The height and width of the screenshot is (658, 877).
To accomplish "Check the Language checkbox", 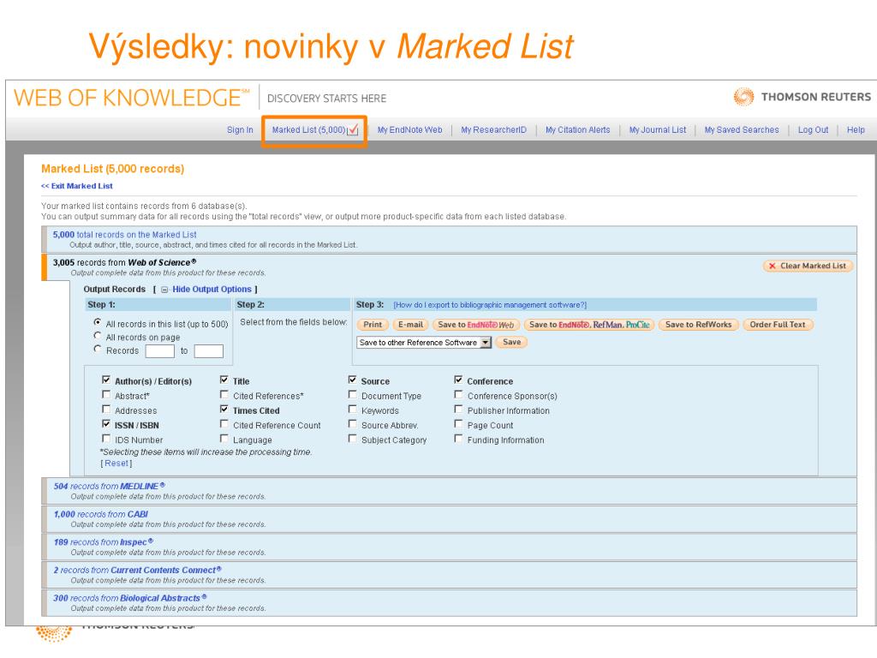I will tap(224, 438).
